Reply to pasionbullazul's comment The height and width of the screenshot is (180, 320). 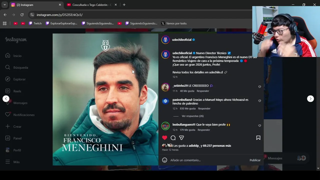(204, 108)
